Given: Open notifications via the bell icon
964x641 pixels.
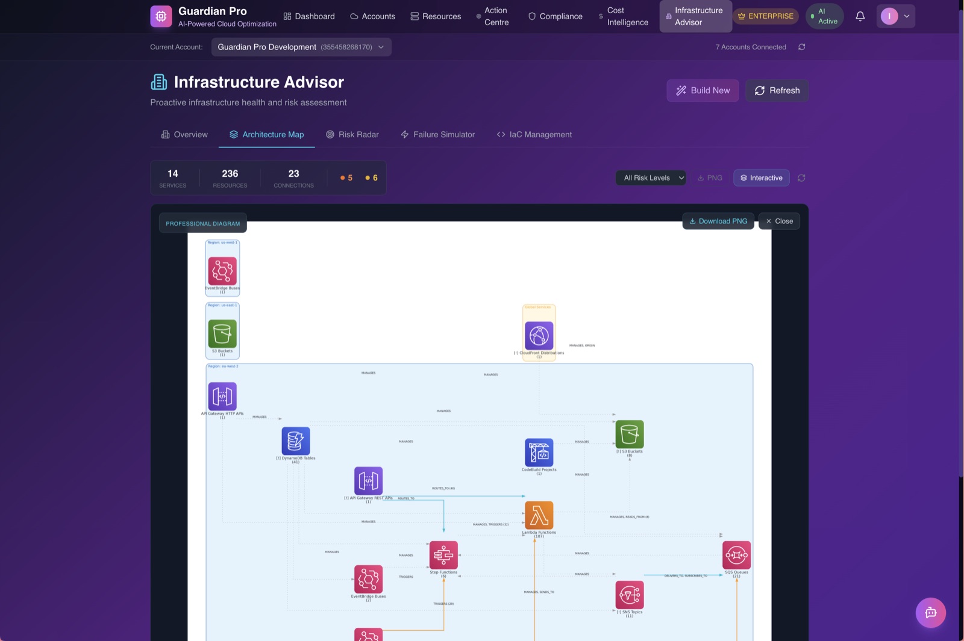Looking at the screenshot, I should click(860, 16).
